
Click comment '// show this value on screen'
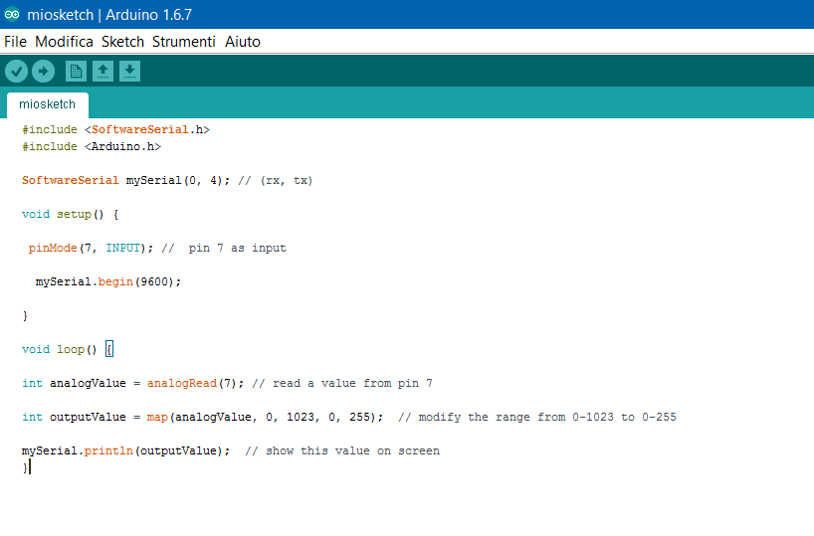pos(342,450)
